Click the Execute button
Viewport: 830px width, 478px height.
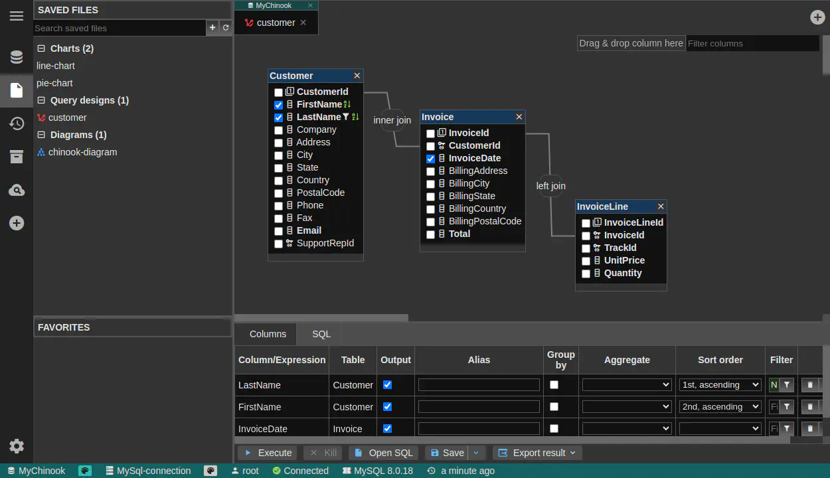pyautogui.click(x=268, y=453)
